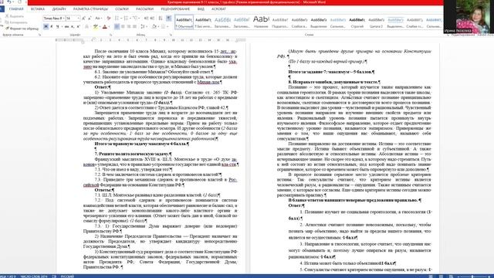Clear all formatting

point(109,18)
